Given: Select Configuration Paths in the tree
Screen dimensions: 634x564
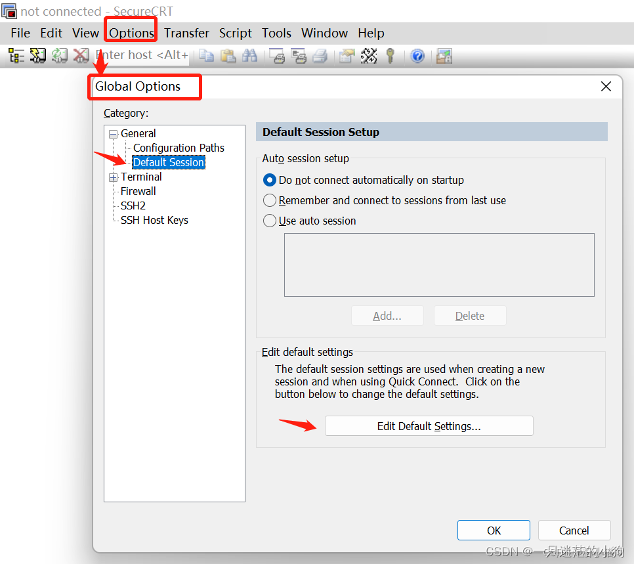Looking at the screenshot, I should pyautogui.click(x=179, y=148).
